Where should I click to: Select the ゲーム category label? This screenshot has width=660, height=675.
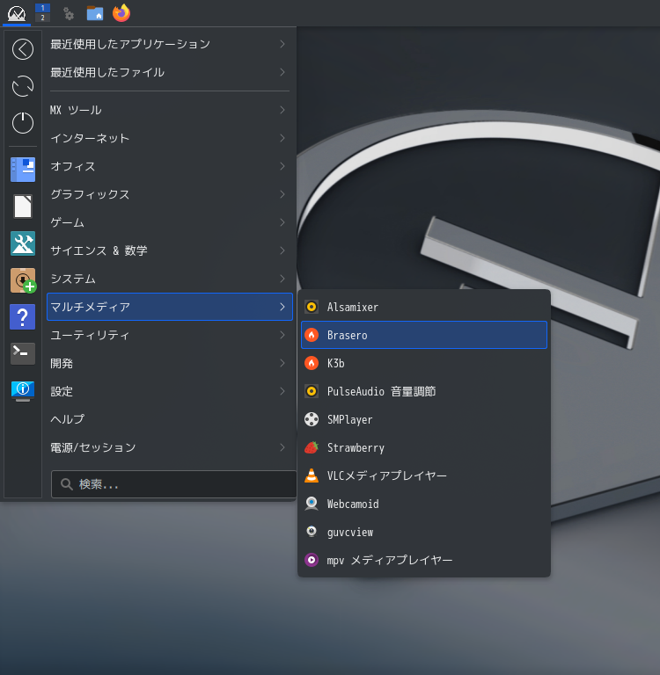(67, 222)
